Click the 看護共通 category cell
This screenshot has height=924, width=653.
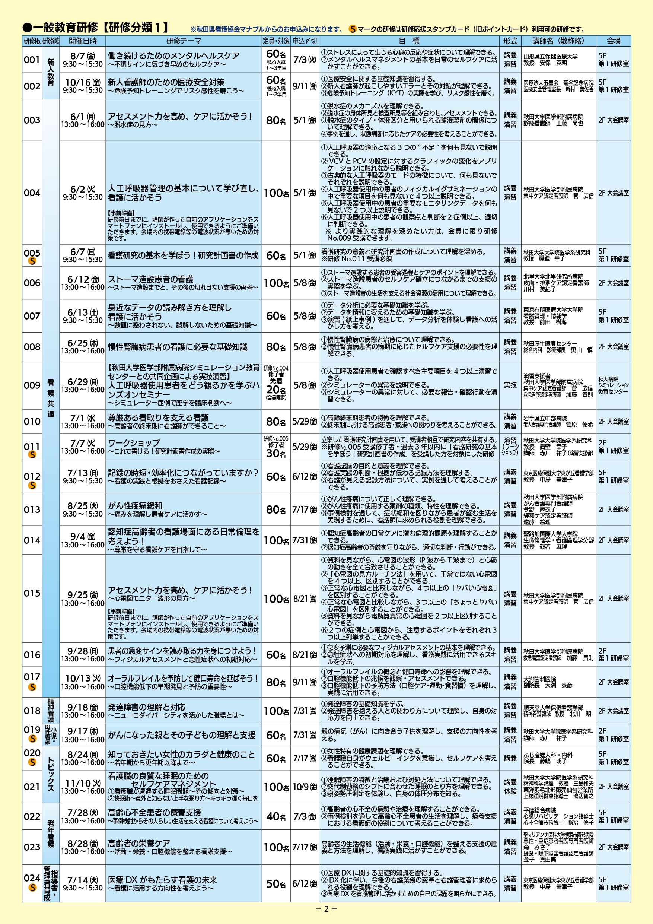pos(51,398)
